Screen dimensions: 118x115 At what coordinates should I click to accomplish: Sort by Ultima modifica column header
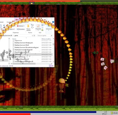(x=46, y=39)
